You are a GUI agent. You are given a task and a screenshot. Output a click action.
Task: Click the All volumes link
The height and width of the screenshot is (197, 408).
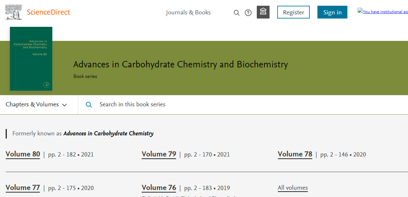click(292, 188)
